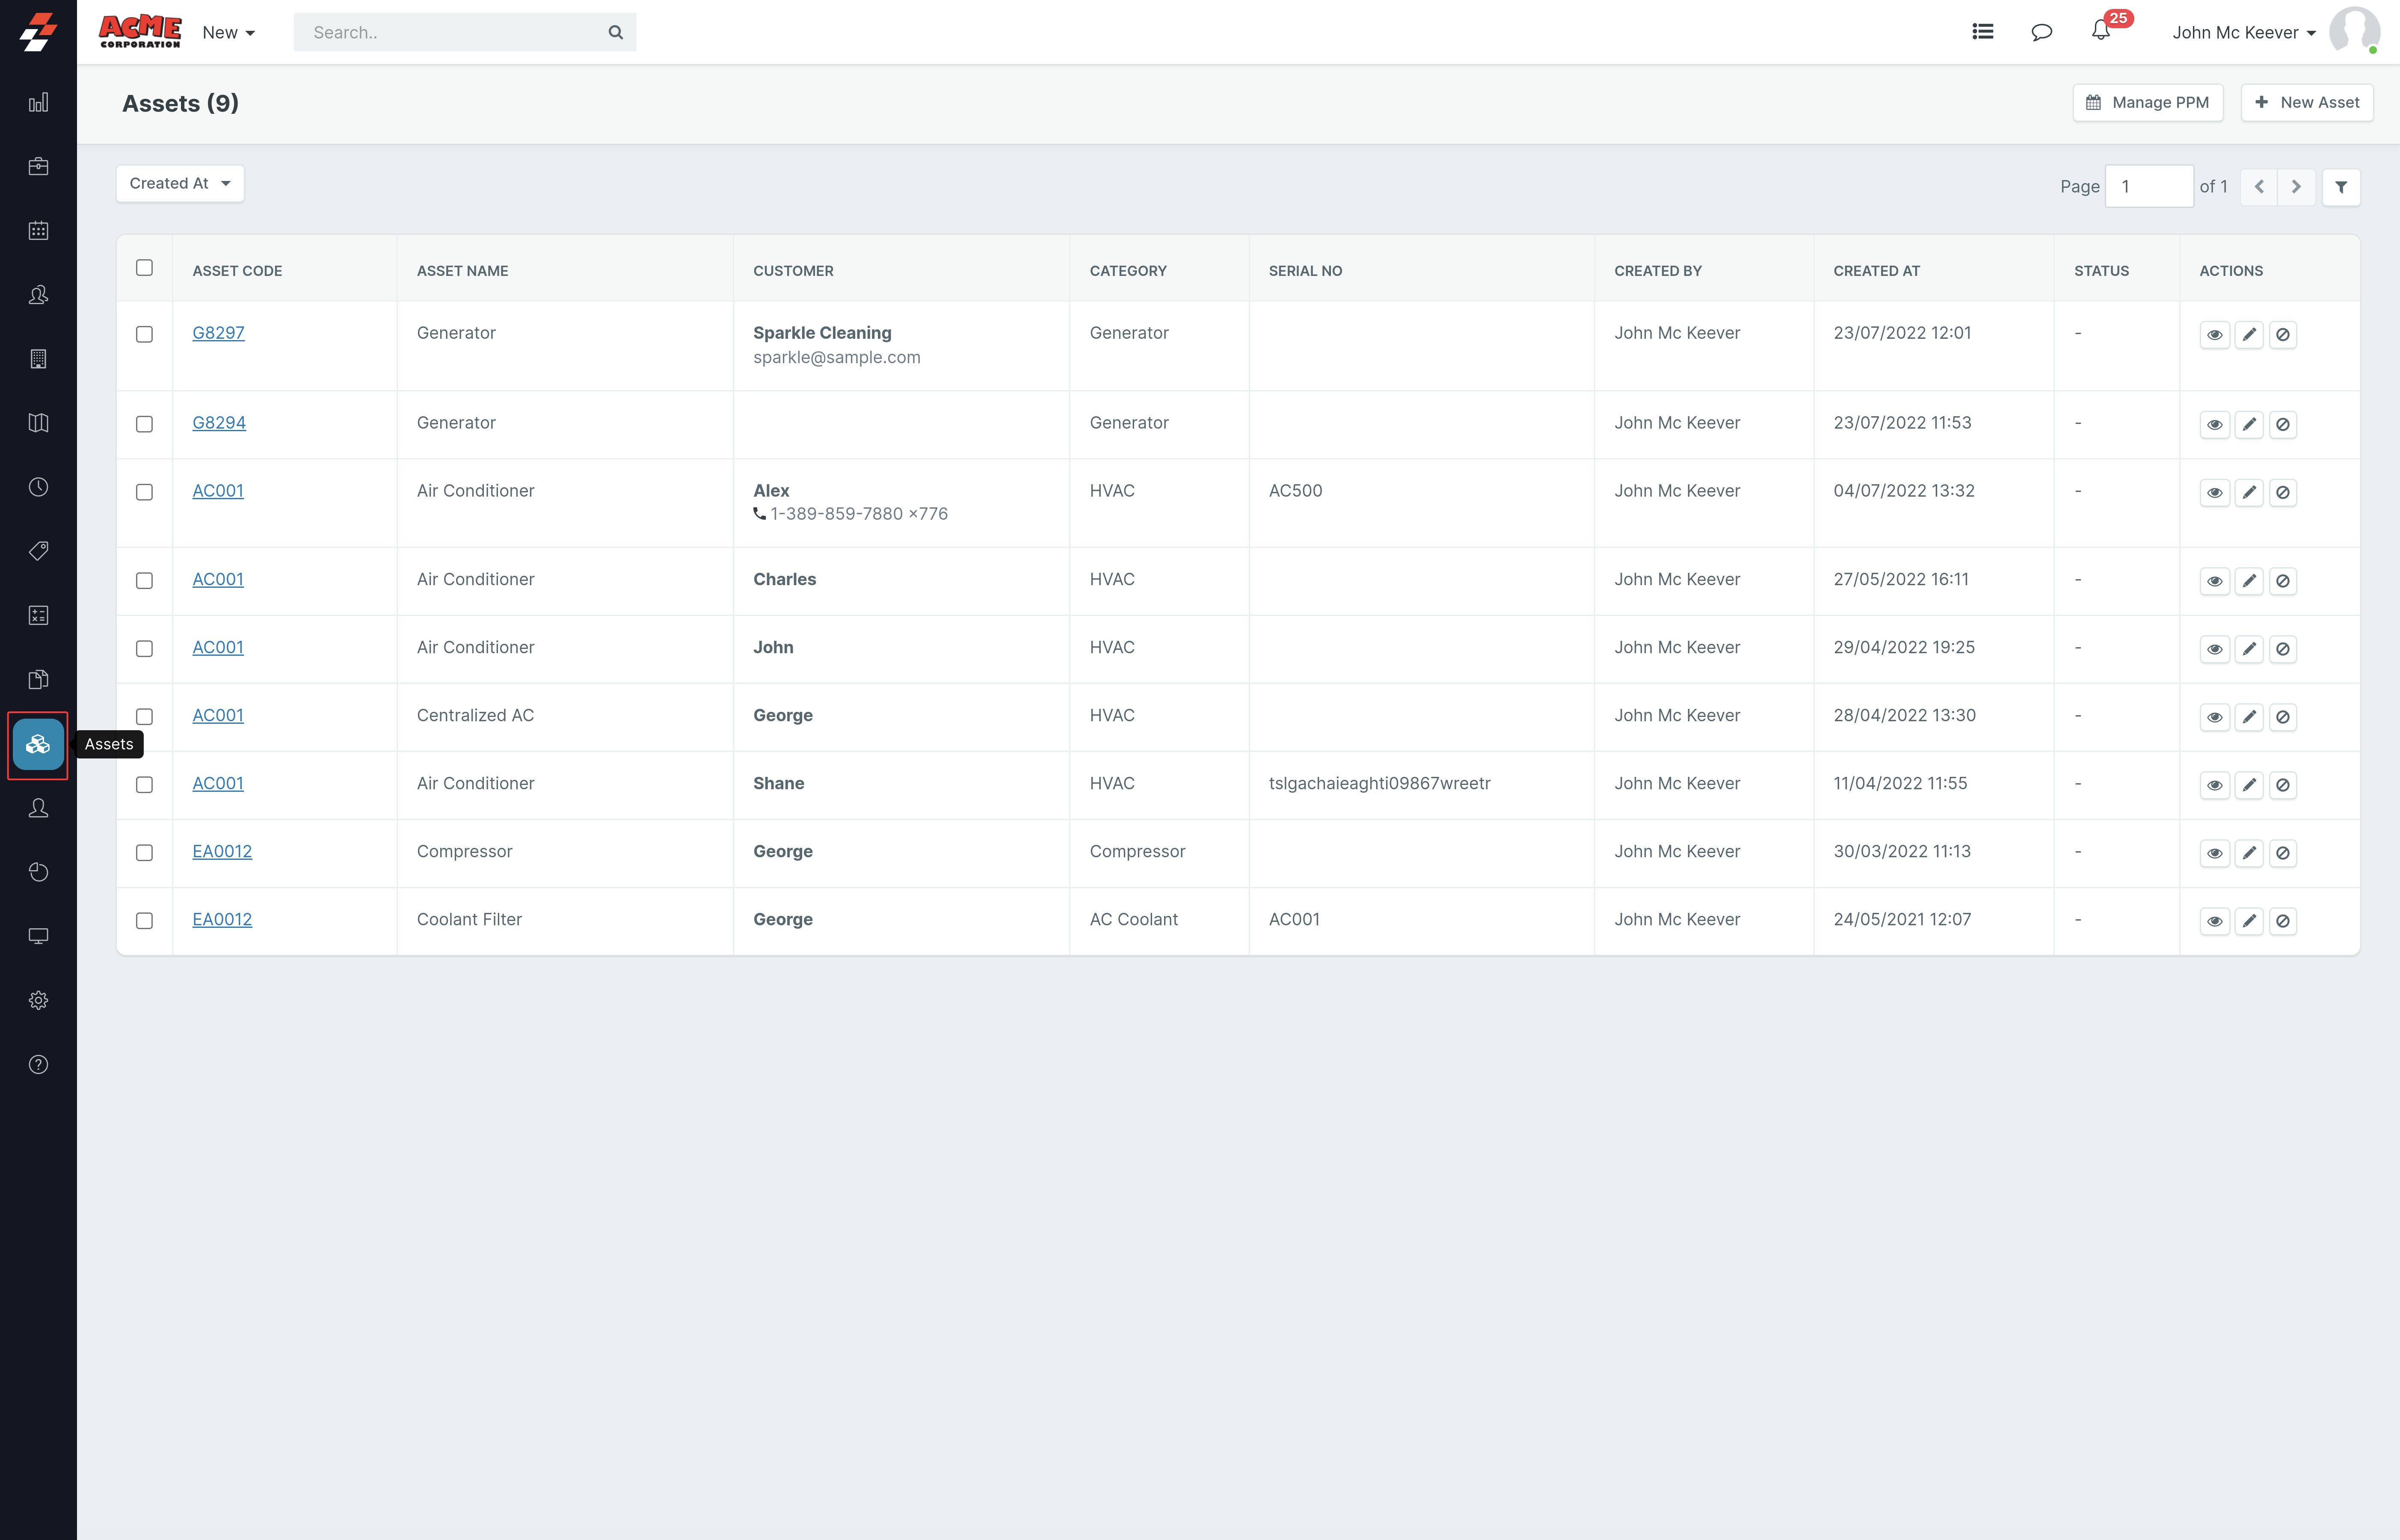Click the help question mark icon
Screen dimensions: 2400x1540
pos(38,1064)
